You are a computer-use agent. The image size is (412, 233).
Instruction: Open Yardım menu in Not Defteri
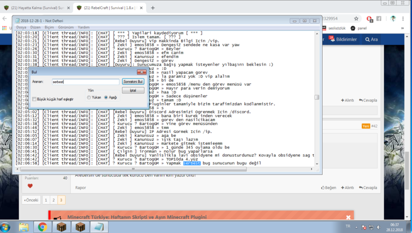tap(84, 27)
